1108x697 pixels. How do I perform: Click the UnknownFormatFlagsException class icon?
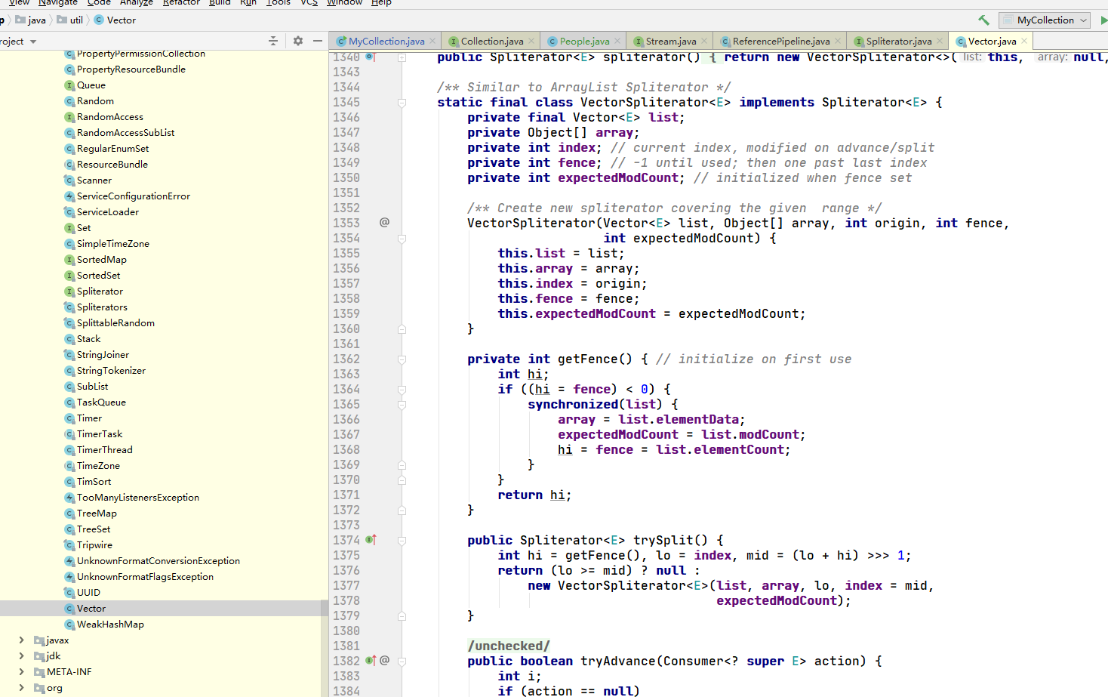tap(69, 577)
